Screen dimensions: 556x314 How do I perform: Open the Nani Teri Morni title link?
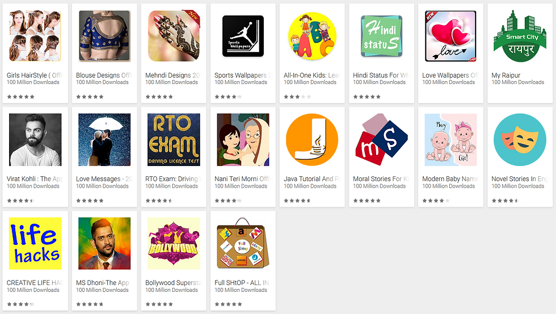242,179
